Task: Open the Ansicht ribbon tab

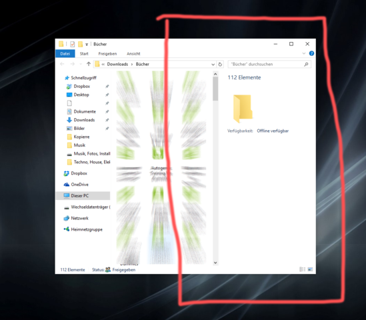Action: point(133,54)
